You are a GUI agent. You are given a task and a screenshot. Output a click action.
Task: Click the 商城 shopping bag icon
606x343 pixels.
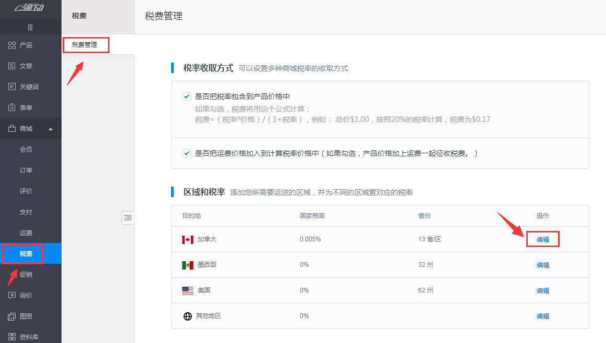pyautogui.click(x=12, y=129)
